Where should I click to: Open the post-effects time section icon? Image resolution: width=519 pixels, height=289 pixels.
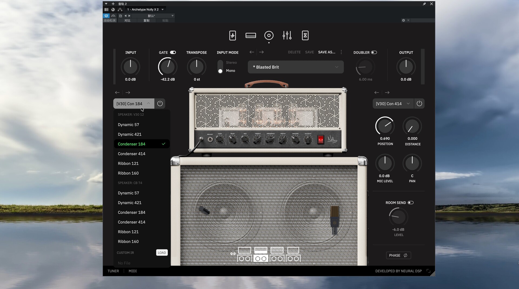(x=305, y=36)
